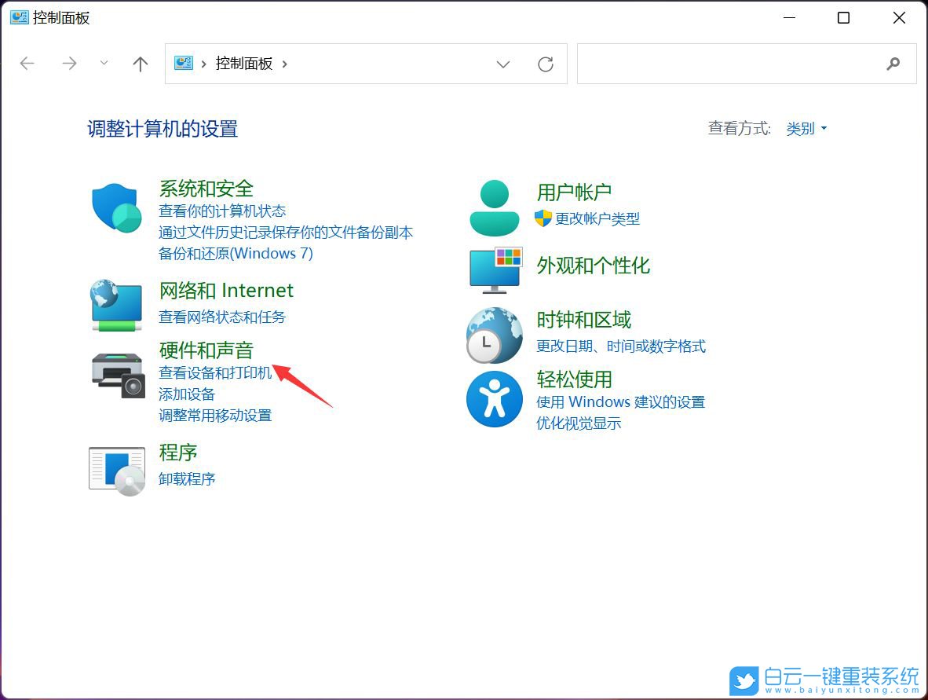Select the 硬件和声音 printer icon
The image size is (928, 700).
(116, 375)
